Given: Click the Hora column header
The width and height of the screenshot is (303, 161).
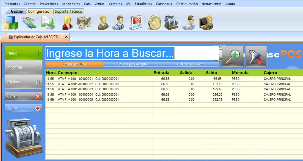Looking at the screenshot, I should point(51,73).
